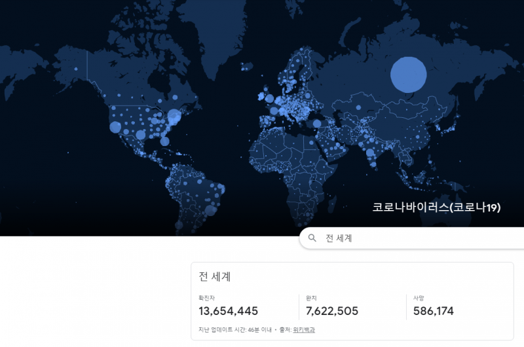
Task: Click the bubble on India's west coast
Action: pyautogui.click(x=369, y=153)
